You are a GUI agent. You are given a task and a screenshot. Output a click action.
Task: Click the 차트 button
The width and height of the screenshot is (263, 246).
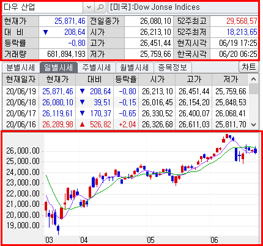click(249, 67)
